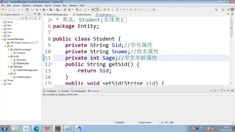
Task: Collapse the Entity package
Action: click(x=8, y=56)
